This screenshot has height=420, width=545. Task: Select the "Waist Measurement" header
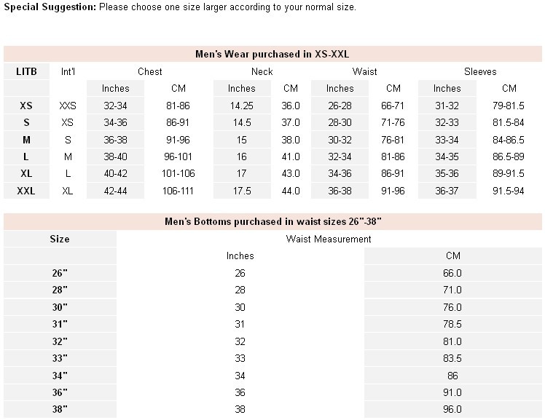coord(329,239)
